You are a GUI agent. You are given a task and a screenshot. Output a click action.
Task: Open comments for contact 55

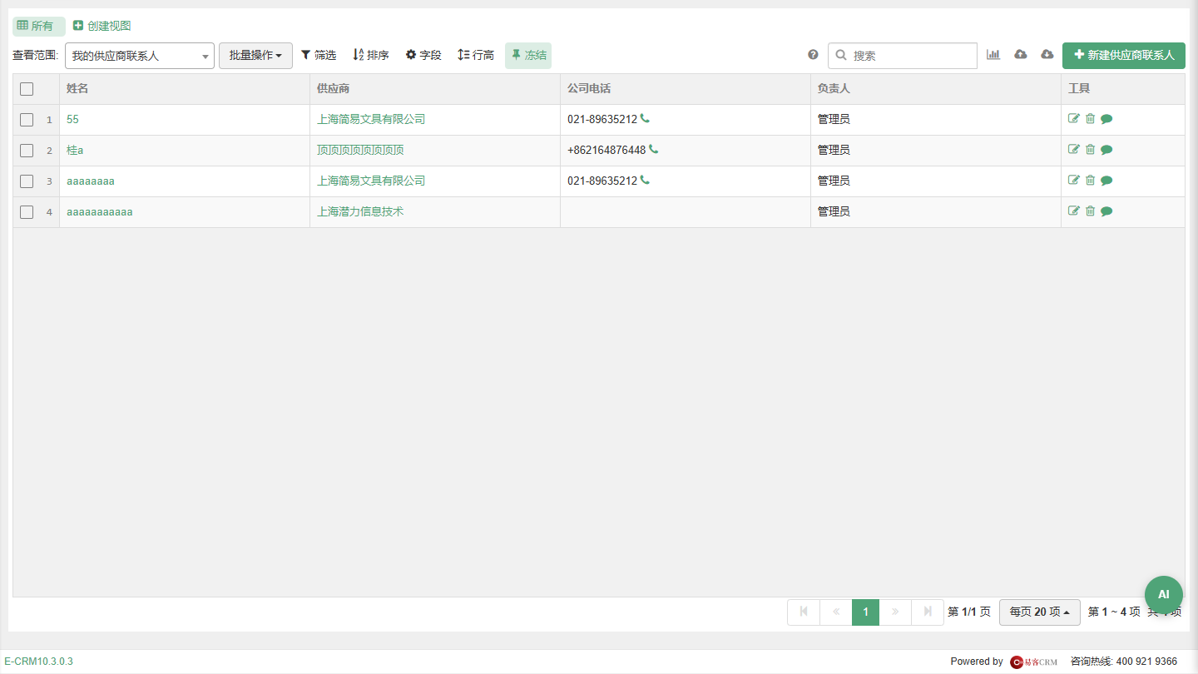[x=1106, y=119]
